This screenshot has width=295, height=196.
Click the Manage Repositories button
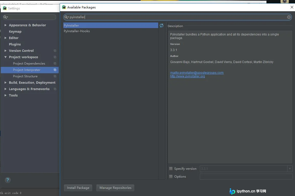[115, 188]
